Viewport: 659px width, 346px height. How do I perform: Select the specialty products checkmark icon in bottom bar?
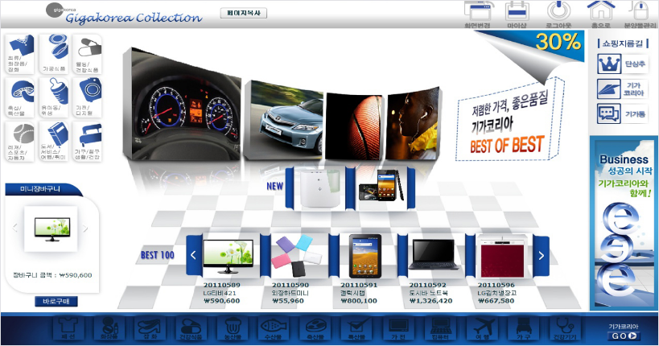tap(356, 329)
